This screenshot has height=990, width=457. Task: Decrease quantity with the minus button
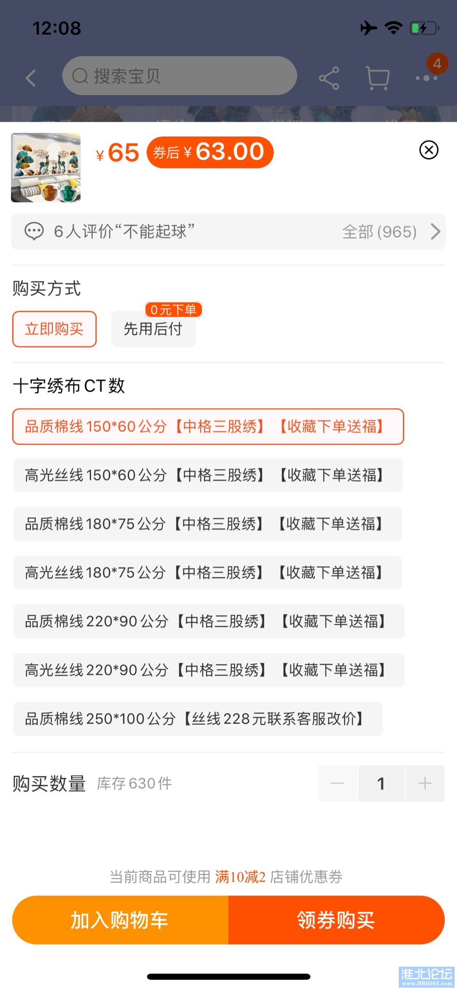[x=337, y=783]
